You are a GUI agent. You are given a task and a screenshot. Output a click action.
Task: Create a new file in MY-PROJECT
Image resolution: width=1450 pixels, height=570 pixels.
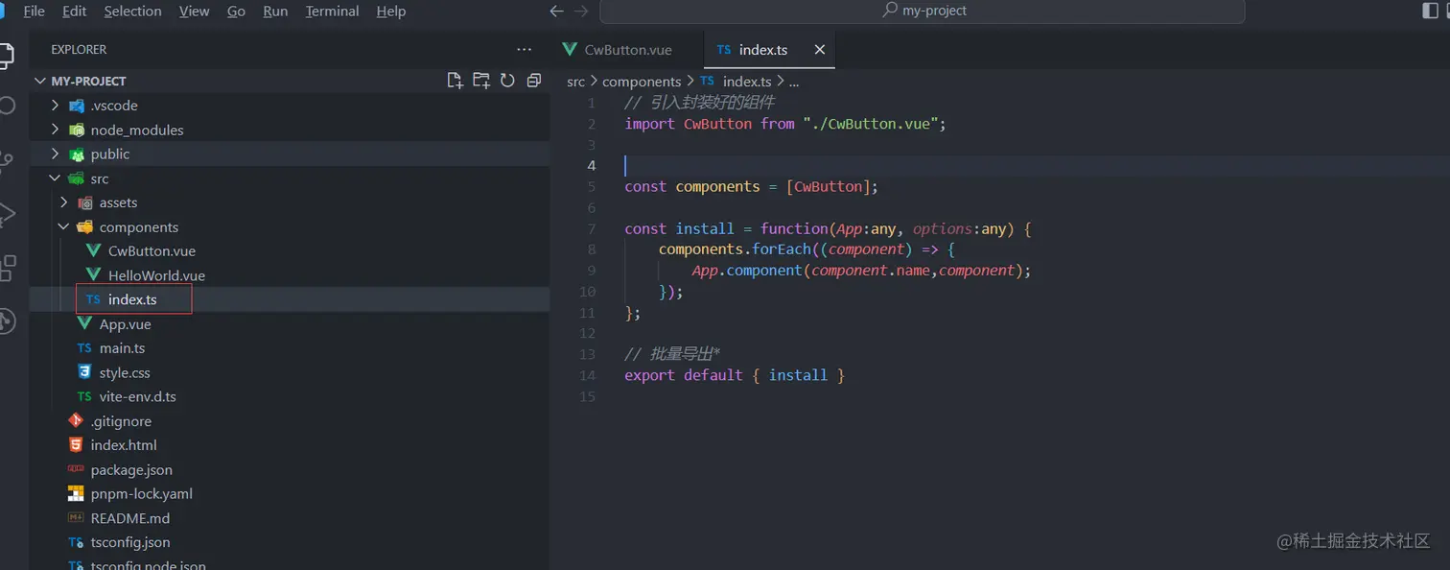coord(456,81)
